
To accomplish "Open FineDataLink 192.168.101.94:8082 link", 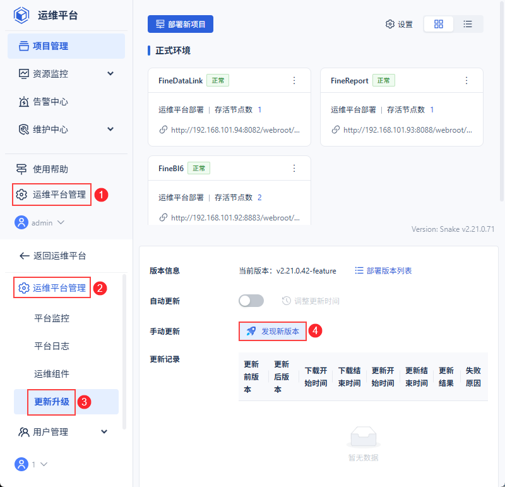I will point(235,130).
